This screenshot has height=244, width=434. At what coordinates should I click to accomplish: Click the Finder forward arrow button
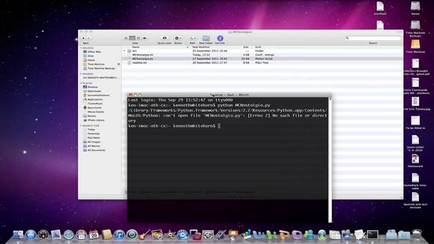coord(89,38)
